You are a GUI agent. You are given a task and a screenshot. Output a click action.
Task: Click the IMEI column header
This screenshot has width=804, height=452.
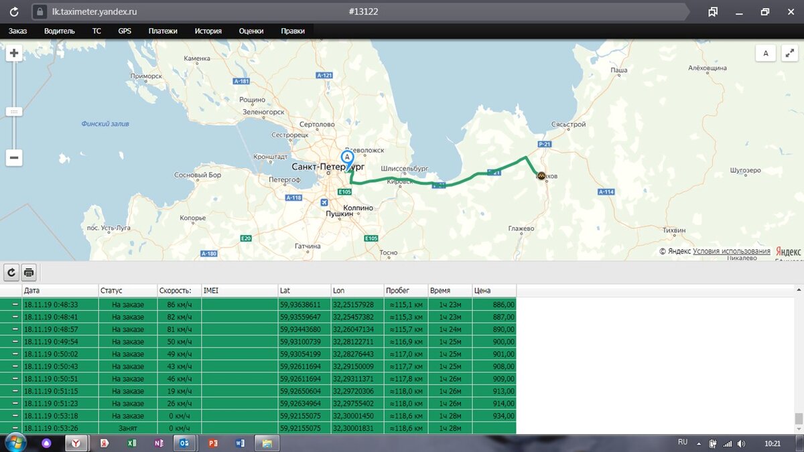pyautogui.click(x=239, y=291)
